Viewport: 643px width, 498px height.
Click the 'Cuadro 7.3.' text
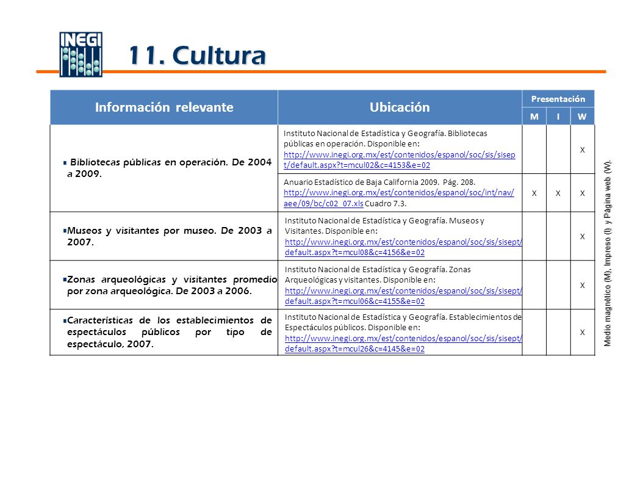coord(386,203)
